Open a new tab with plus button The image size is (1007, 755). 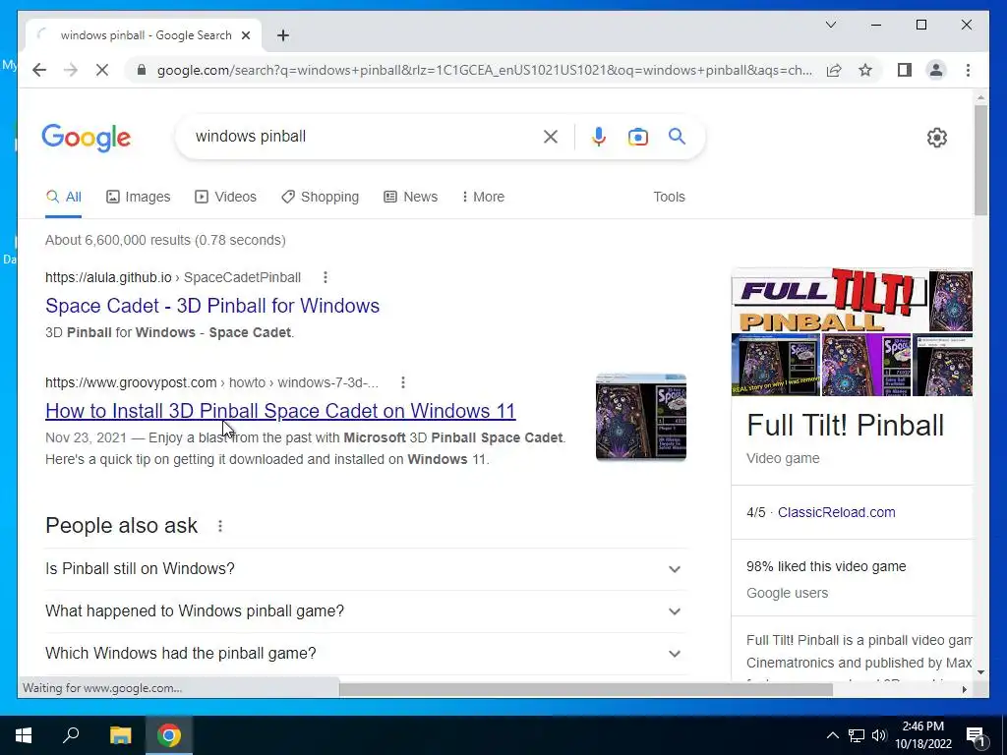pyautogui.click(x=283, y=35)
